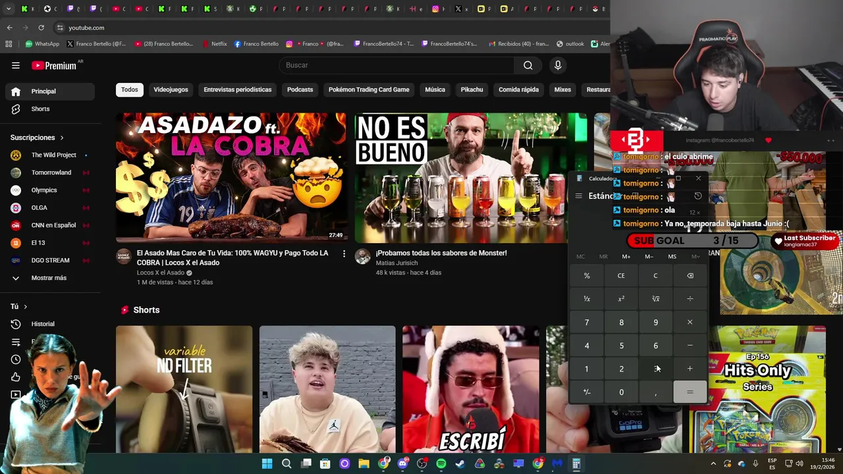The width and height of the screenshot is (843, 474).
Task: Click the YouTube Buscar search field
Action: pos(397,65)
